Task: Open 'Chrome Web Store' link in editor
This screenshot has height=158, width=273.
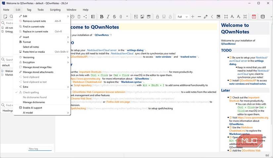Action: pos(81,99)
